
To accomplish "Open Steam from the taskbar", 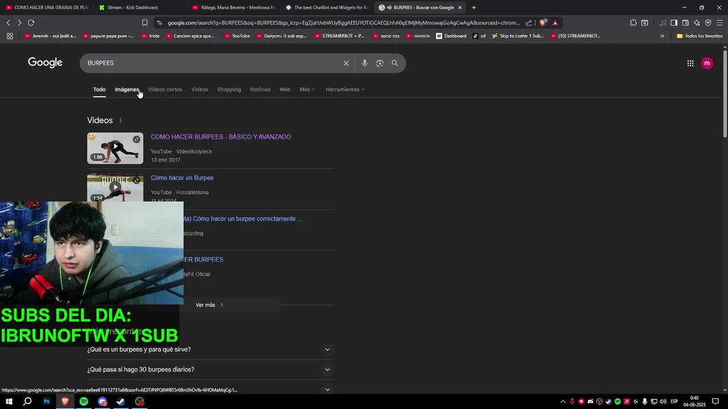I will tap(121, 402).
